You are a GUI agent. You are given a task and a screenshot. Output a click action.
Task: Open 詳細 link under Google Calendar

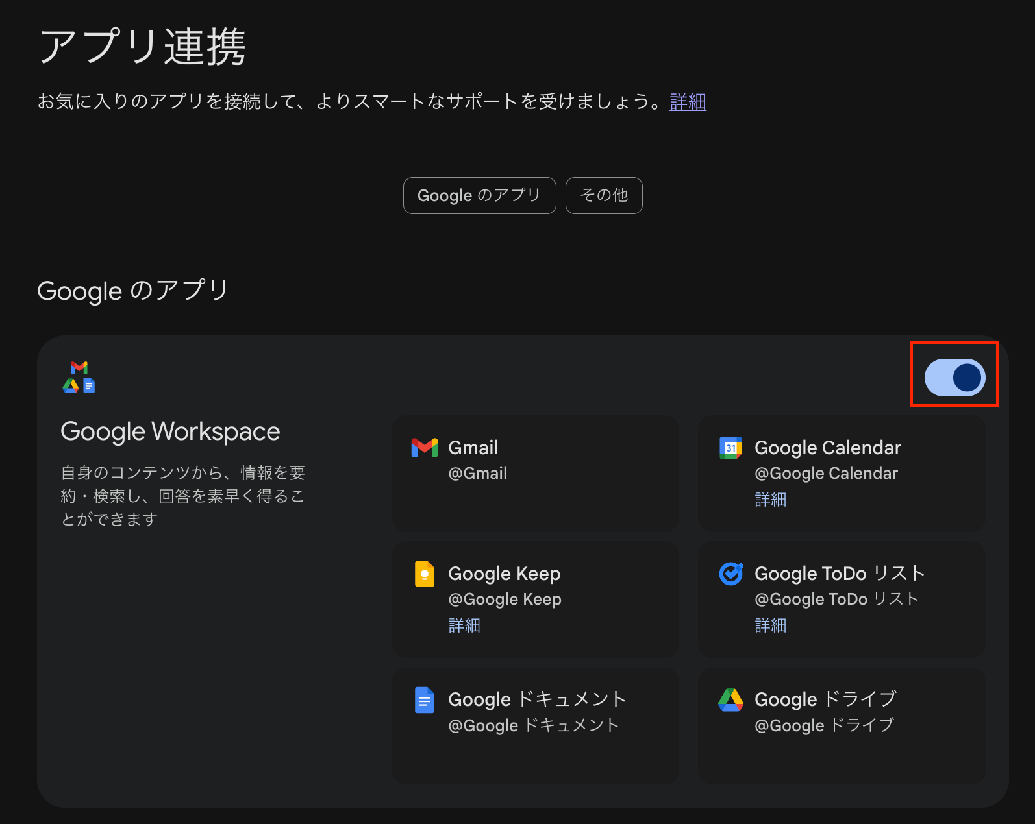click(x=771, y=500)
